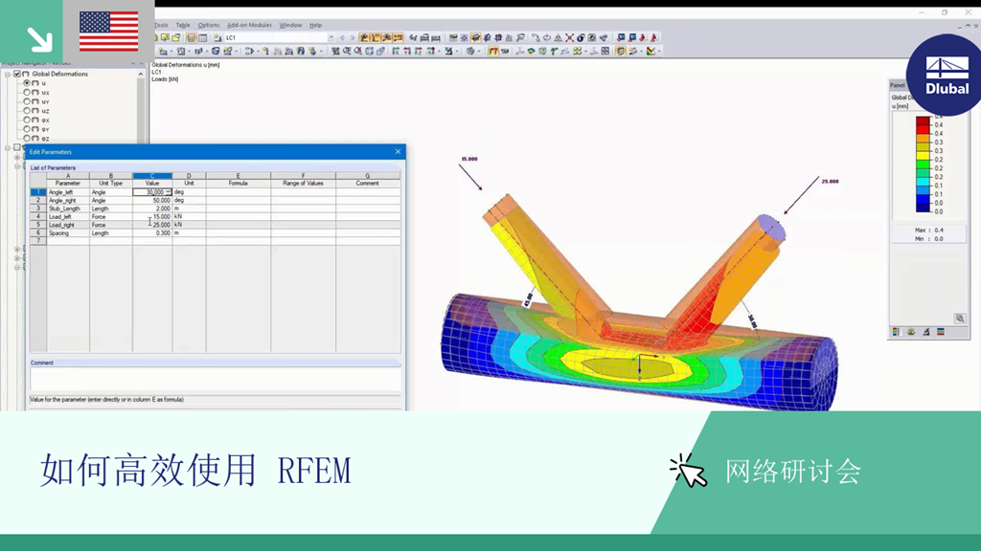The height and width of the screenshot is (551, 981).
Task: Click the view in Z direction icon
Action: (x=419, y=52)
